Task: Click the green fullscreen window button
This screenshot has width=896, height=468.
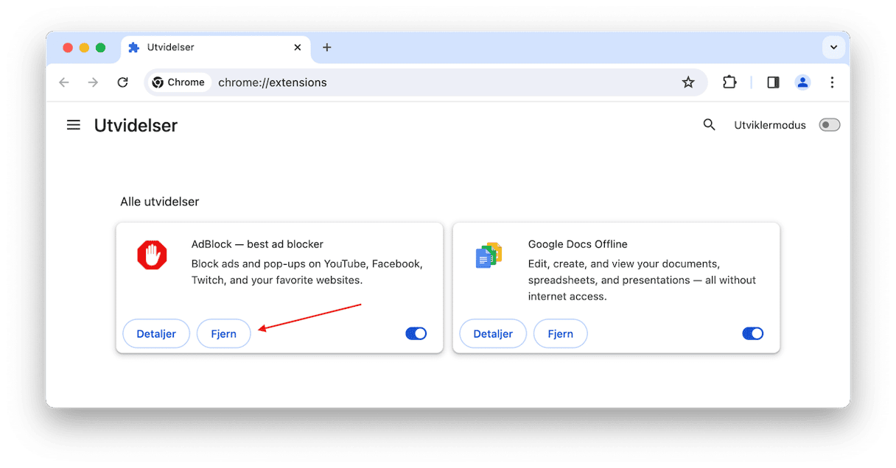Action: pos(101,47)
